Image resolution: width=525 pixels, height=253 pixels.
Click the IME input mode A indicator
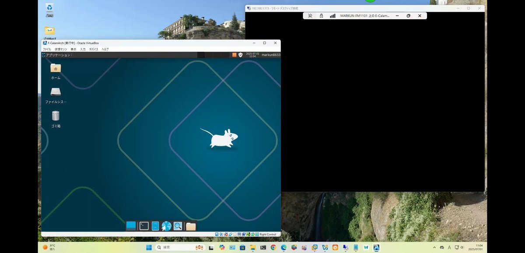[x=449, y=247]
